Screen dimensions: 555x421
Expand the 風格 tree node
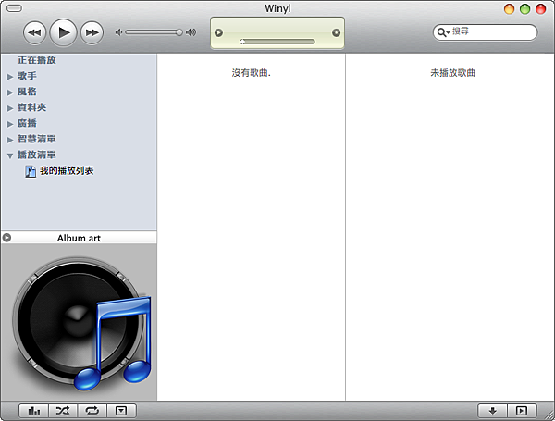[x=10, y=93]
